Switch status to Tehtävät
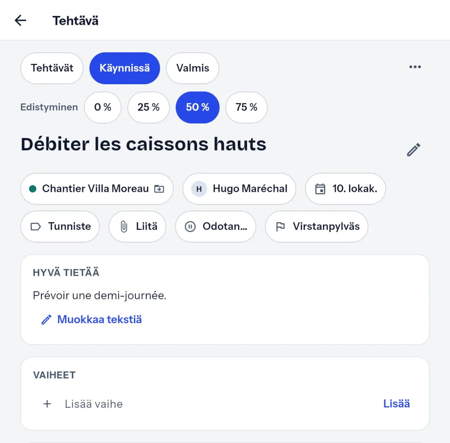This screenshot has height=443, width=450. pyautogui.click(x=52, y=68)
